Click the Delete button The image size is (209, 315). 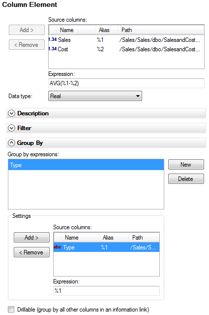[186, 179]
